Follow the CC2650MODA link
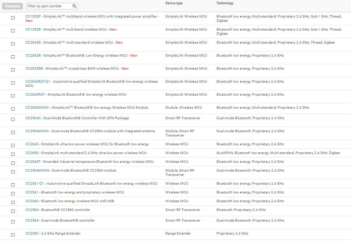 click(x=37, y=107)
